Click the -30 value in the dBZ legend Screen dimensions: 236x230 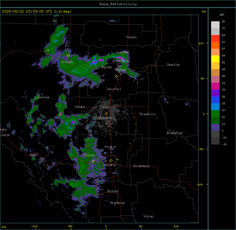[x=224, y=144]
